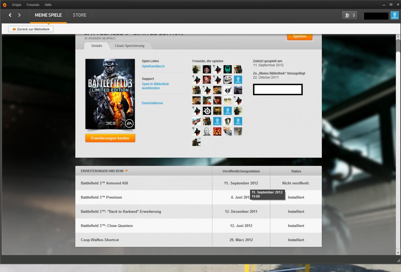Click the 29. März 2012 date cell
This screenshot has height=272, width=401.
241,240
